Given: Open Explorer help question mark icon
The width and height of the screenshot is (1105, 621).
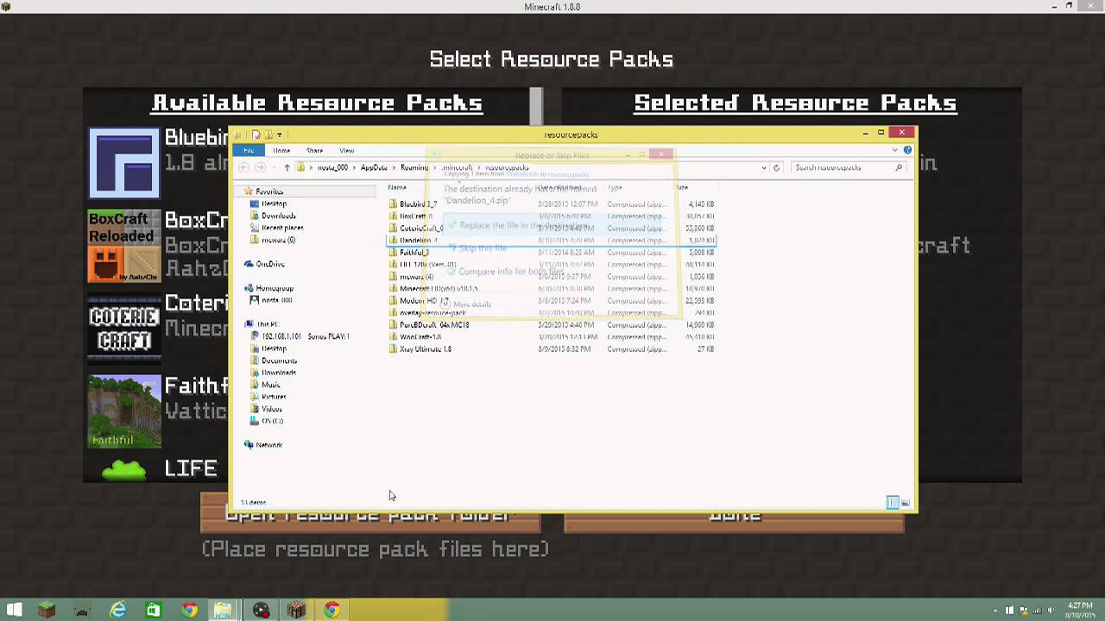Looking at the screenshot, I should coord(907,150).
